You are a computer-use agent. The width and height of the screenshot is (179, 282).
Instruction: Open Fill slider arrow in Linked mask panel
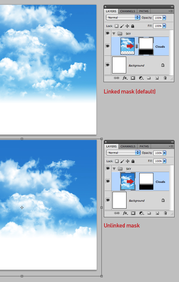(164, 26)
